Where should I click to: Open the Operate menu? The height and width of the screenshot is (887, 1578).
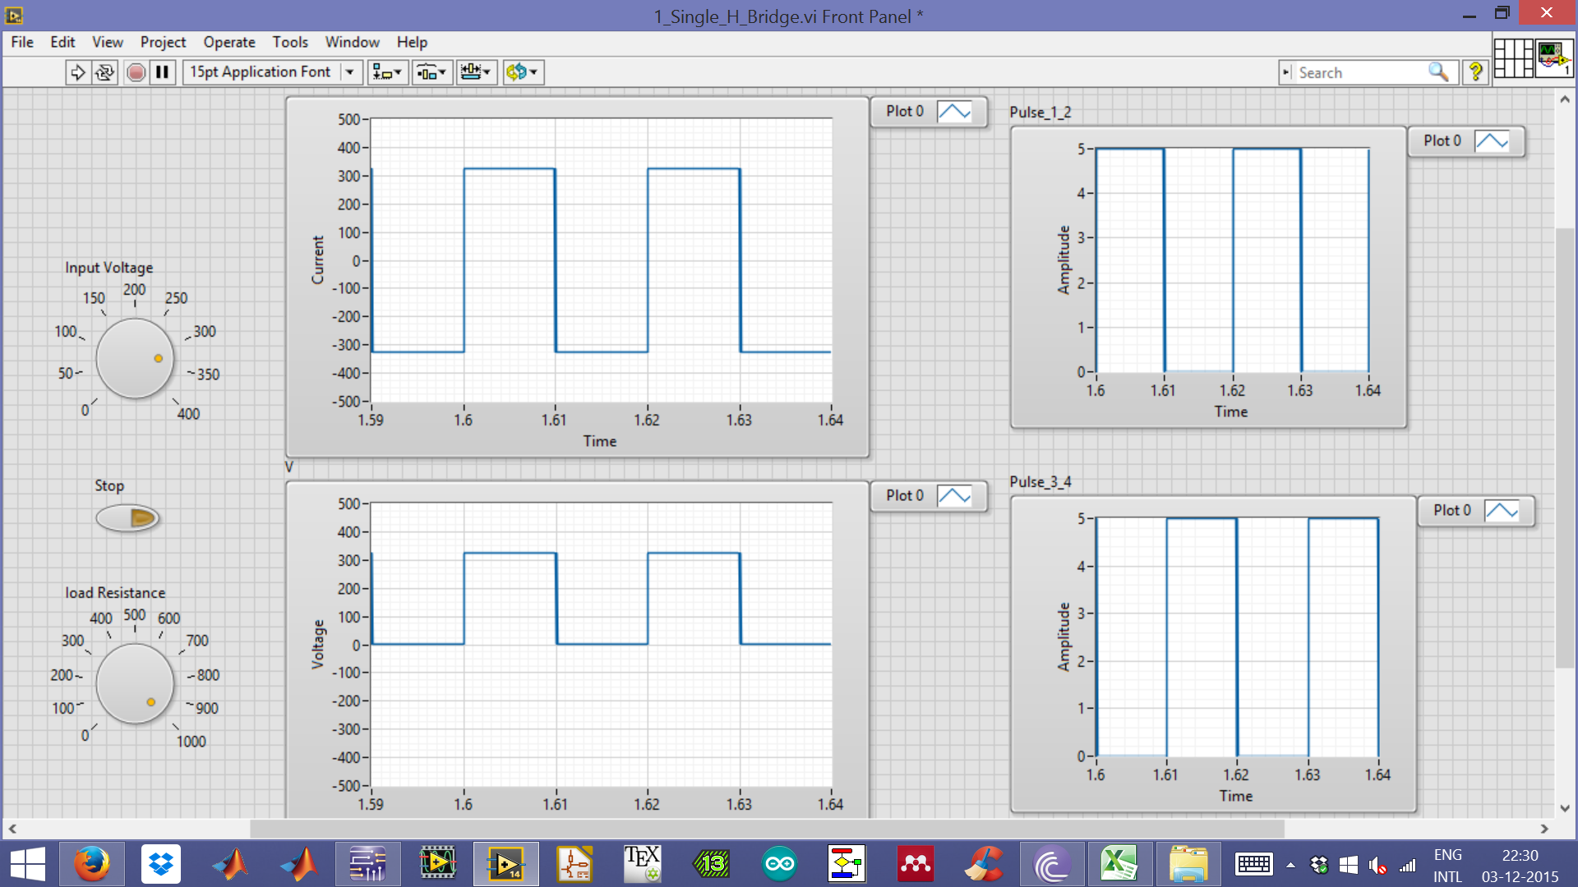[229, 42]
